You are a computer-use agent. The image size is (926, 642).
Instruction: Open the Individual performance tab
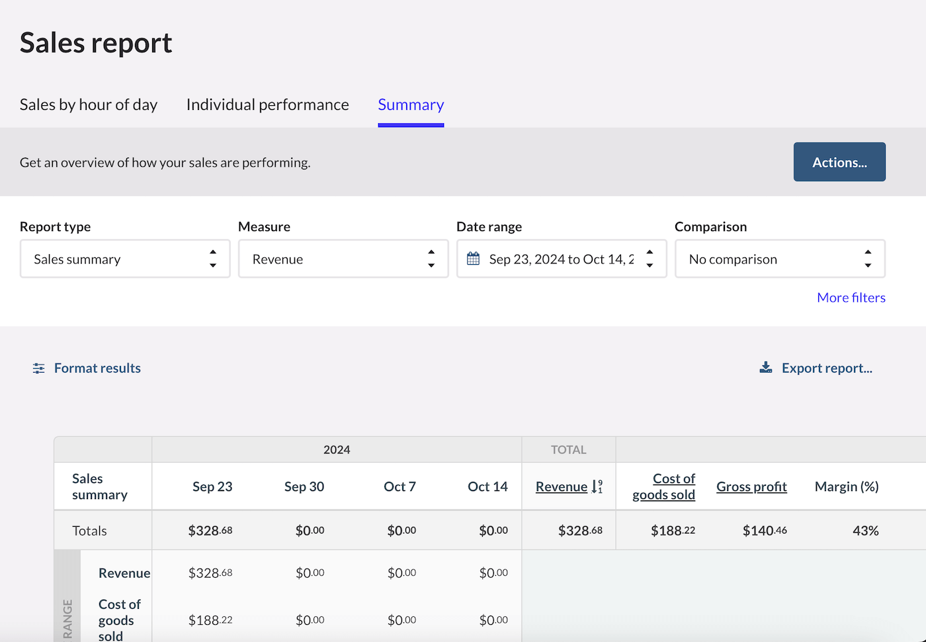pyautogui.click(x=267, y=105)
